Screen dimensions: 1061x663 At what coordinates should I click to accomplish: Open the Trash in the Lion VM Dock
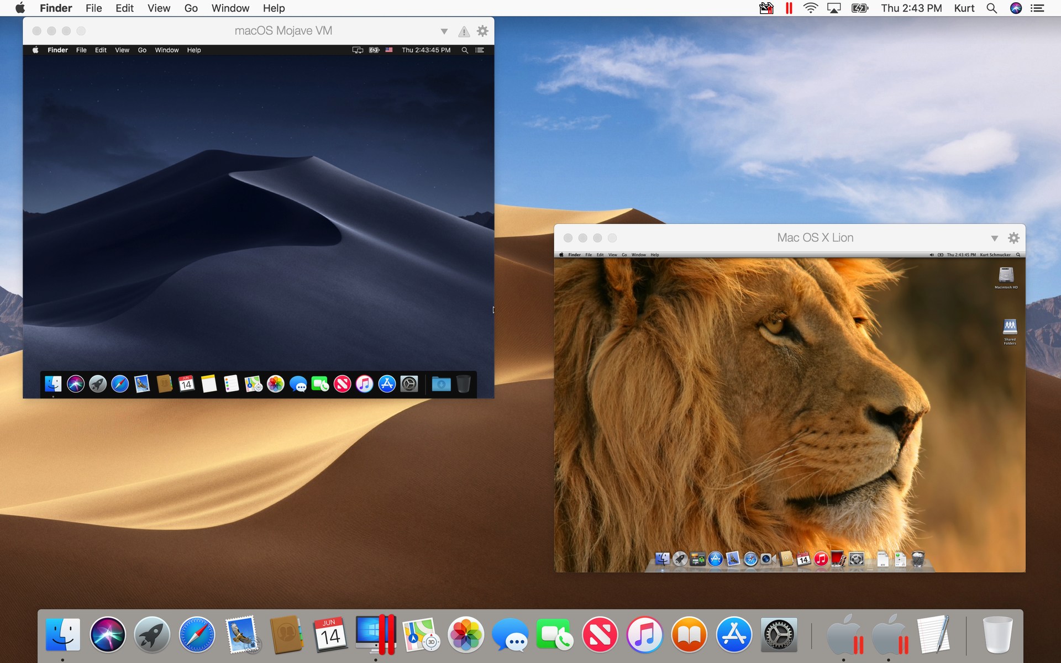(918, 559)
